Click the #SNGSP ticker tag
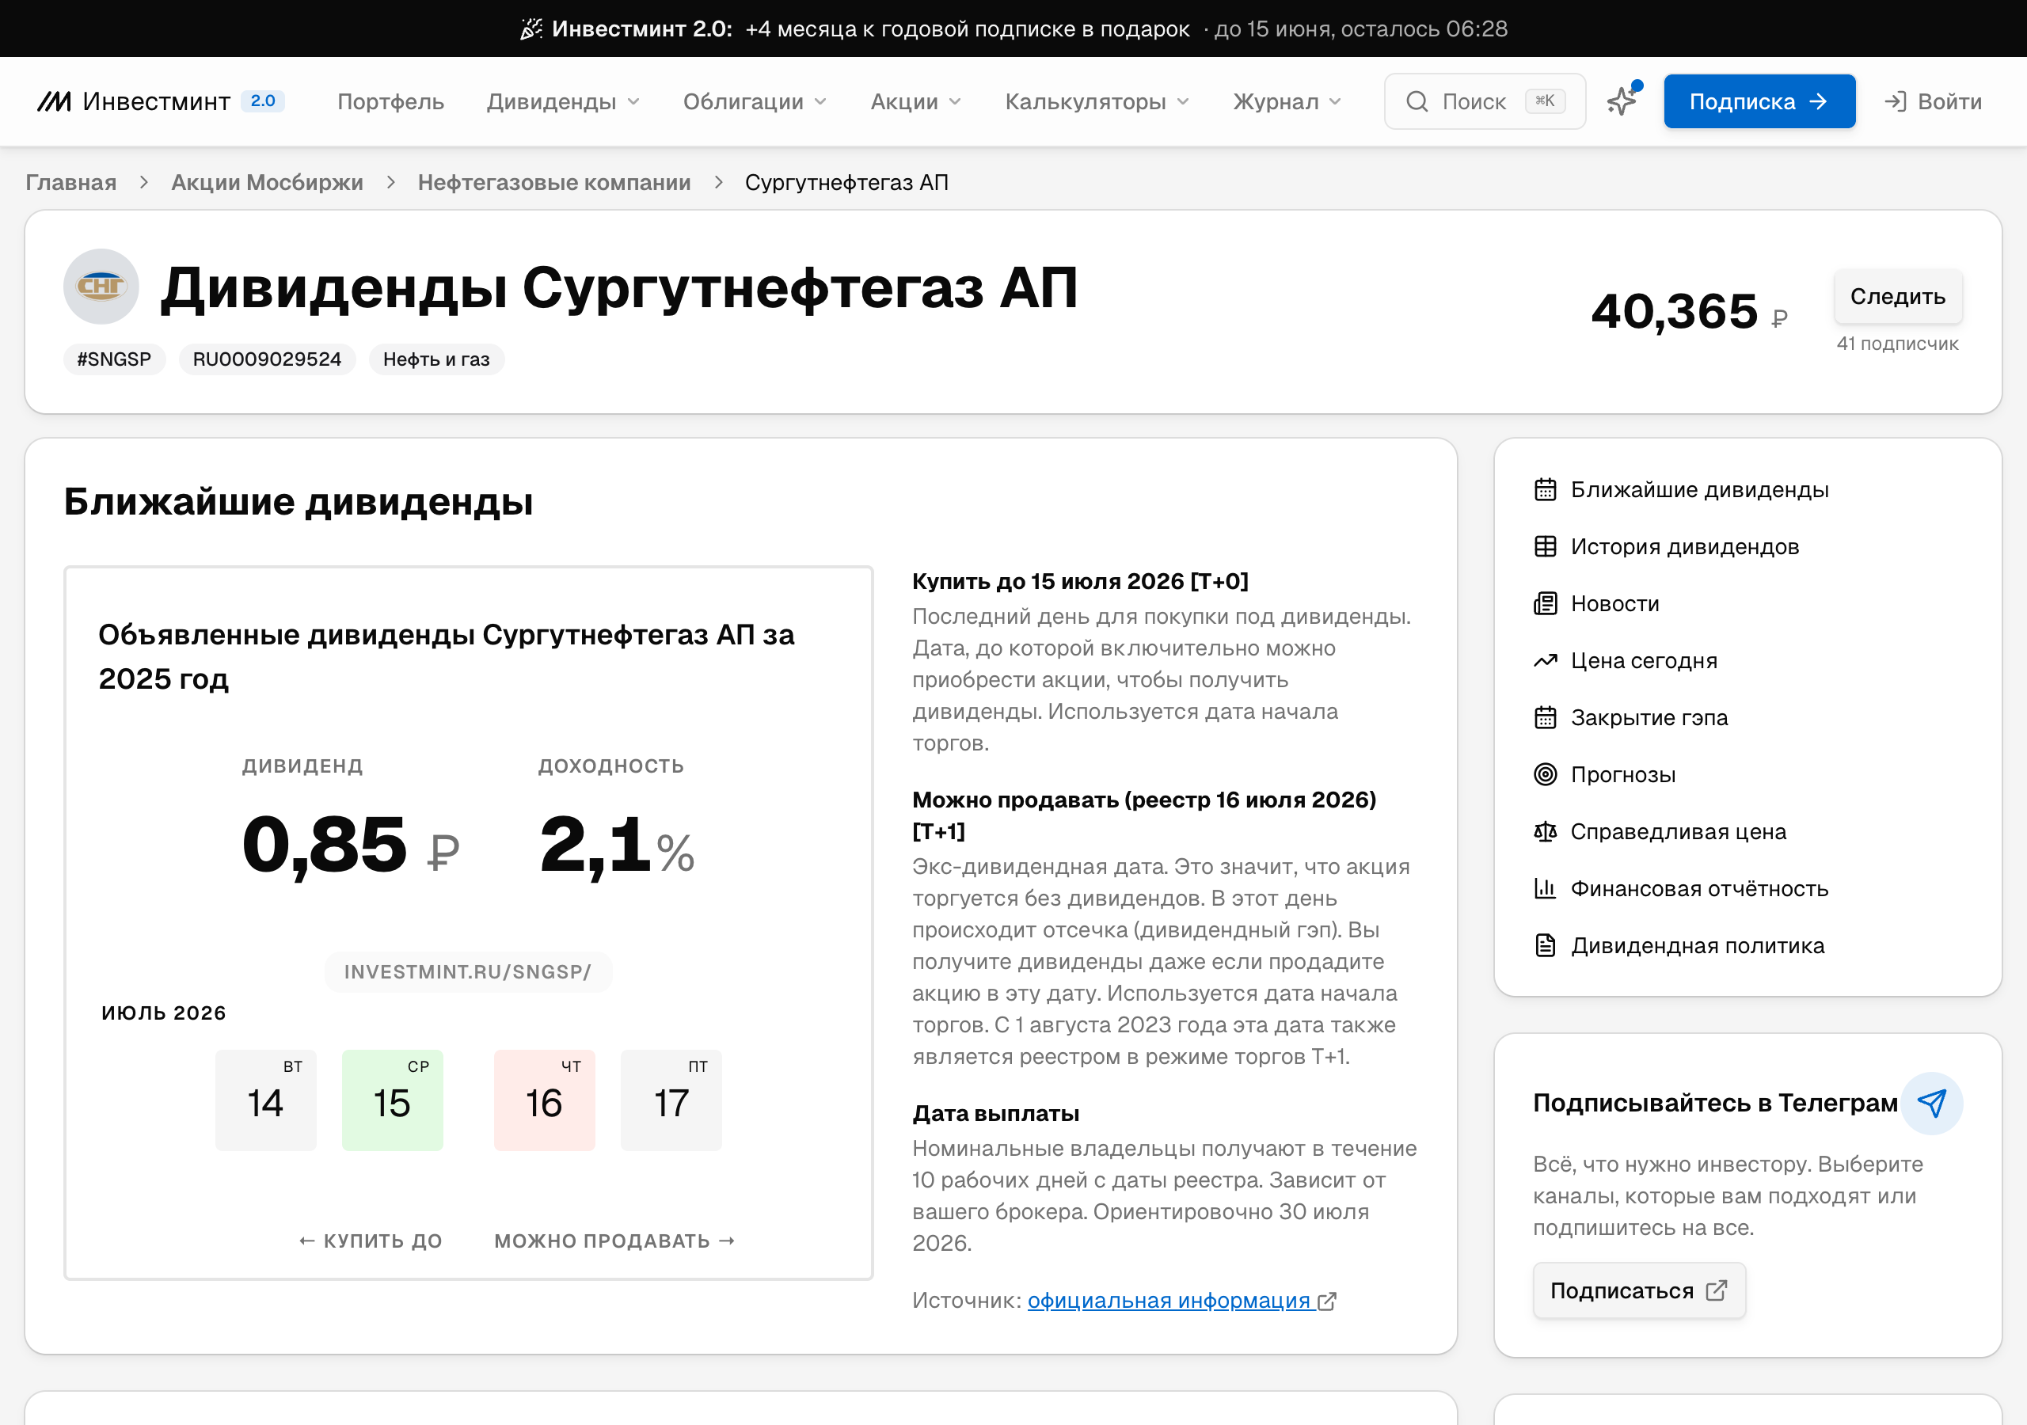 (114, 359)
